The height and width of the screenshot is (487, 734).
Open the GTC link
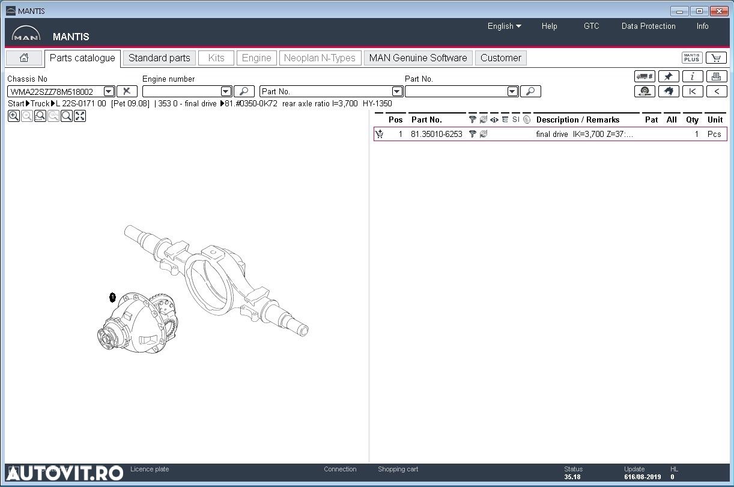(592, 26)
